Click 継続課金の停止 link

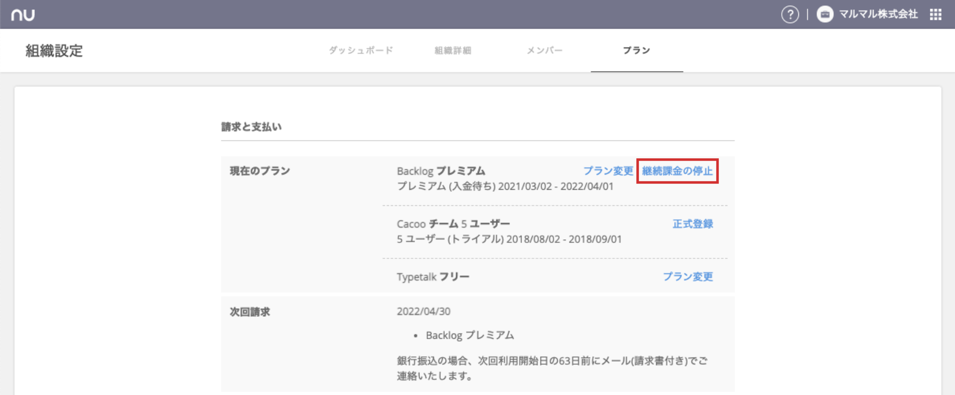point(677,171)
